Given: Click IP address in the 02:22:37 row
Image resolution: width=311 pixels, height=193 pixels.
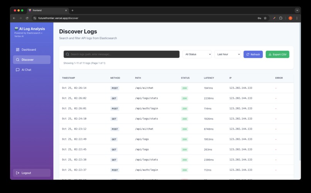Looking at the screenshot, I should coord(241,170).
